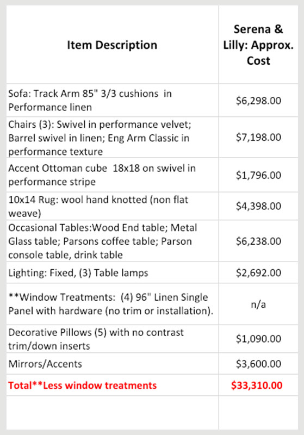Select the red $33,310.00 total cell

258,385
